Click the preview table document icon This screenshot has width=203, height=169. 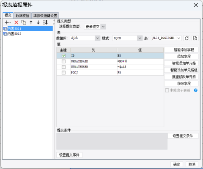(x=195, y=38)
